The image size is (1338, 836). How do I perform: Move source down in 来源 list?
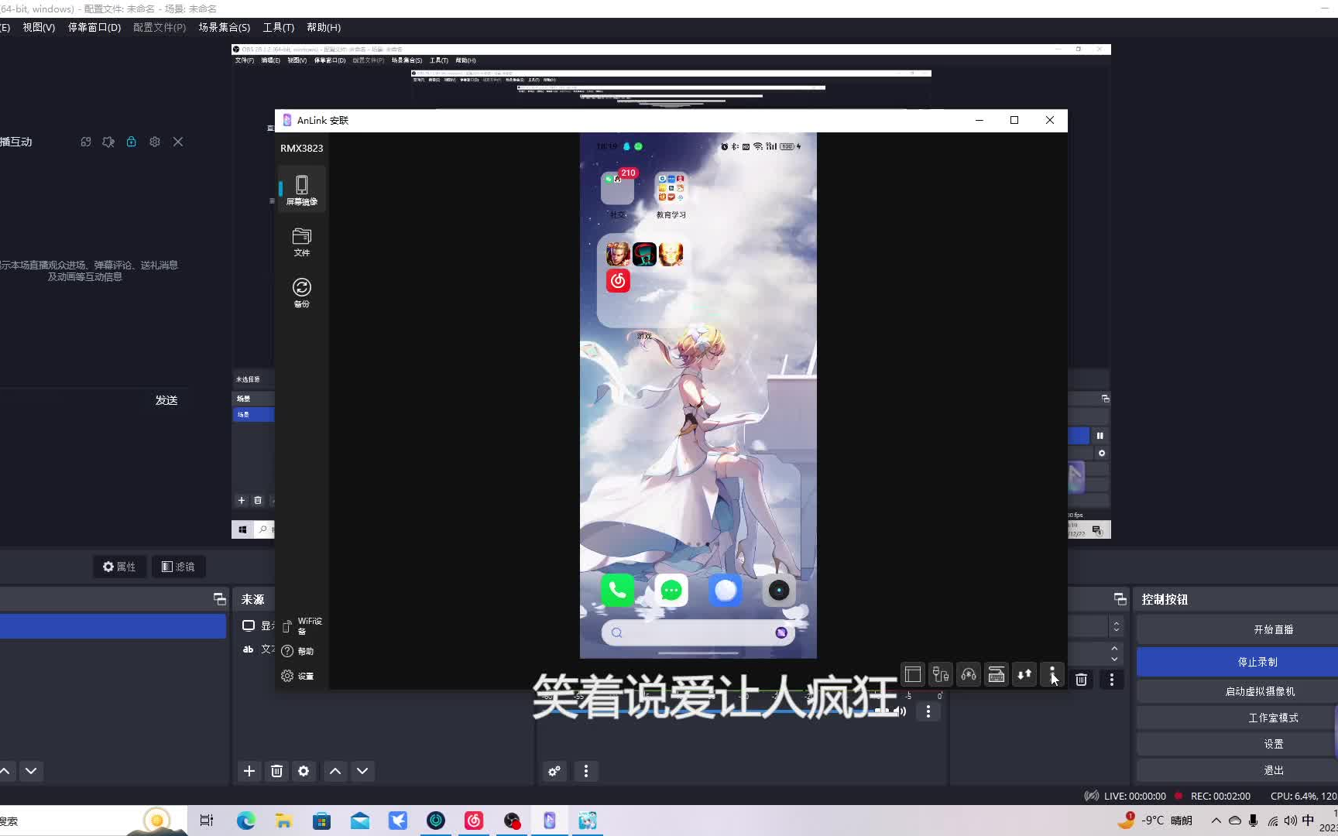[x=362, y=771]
